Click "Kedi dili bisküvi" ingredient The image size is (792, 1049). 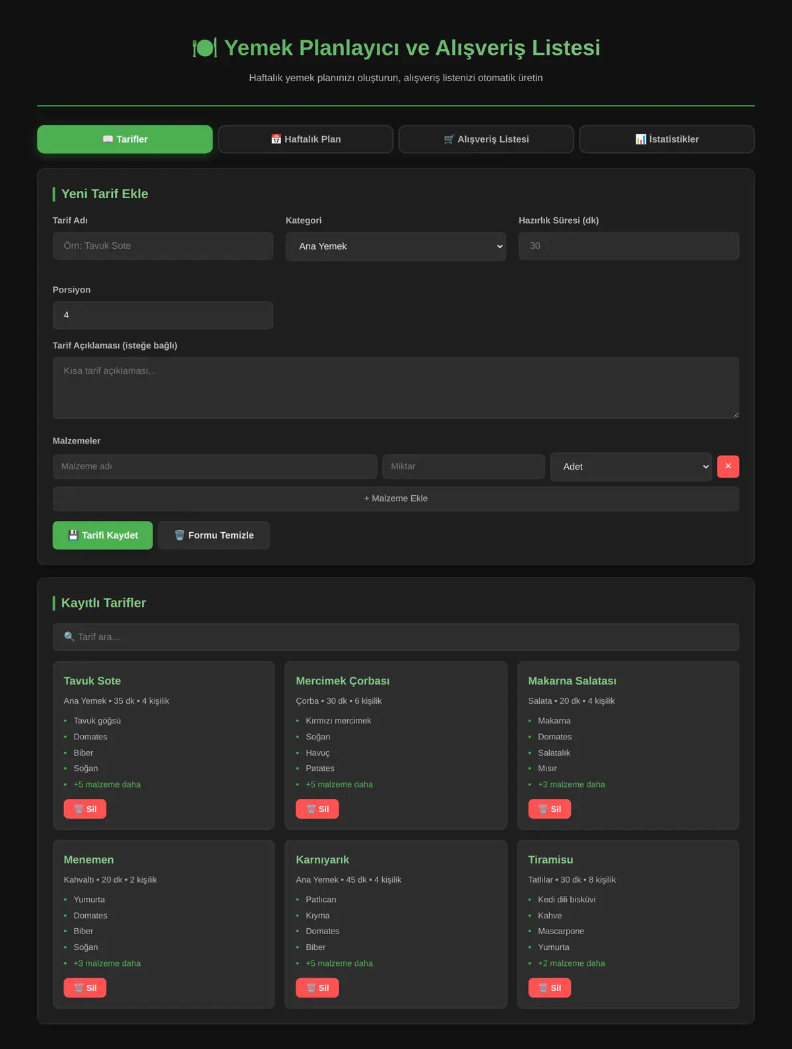point(567,899)
